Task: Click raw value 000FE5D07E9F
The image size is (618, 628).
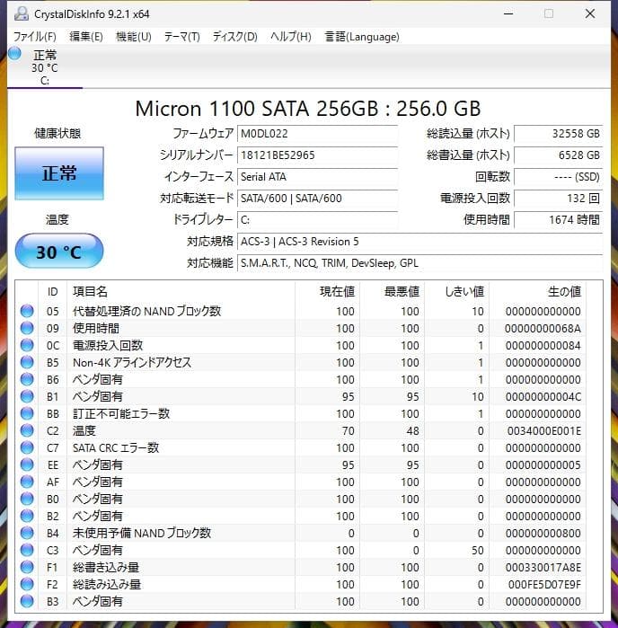Action: (x=544, y=585)
